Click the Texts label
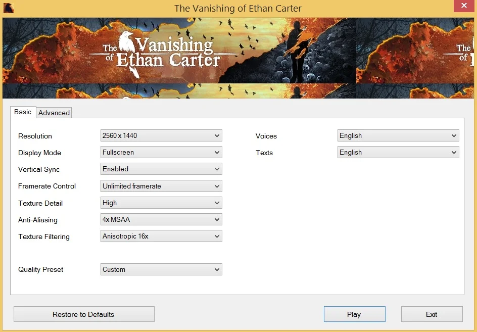The image size is (477, 332). (x=264, y=153)
